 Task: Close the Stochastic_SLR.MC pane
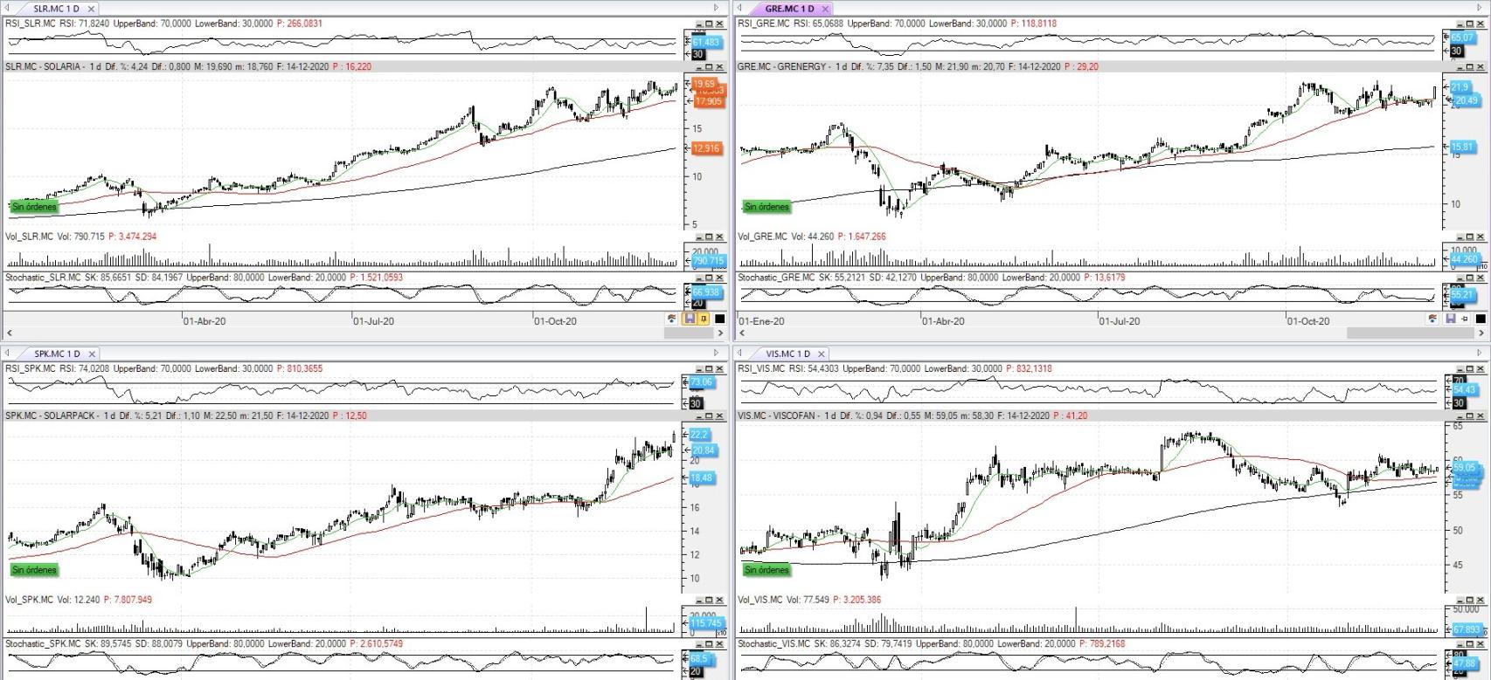pyautogui.click(x=719, y=278)
